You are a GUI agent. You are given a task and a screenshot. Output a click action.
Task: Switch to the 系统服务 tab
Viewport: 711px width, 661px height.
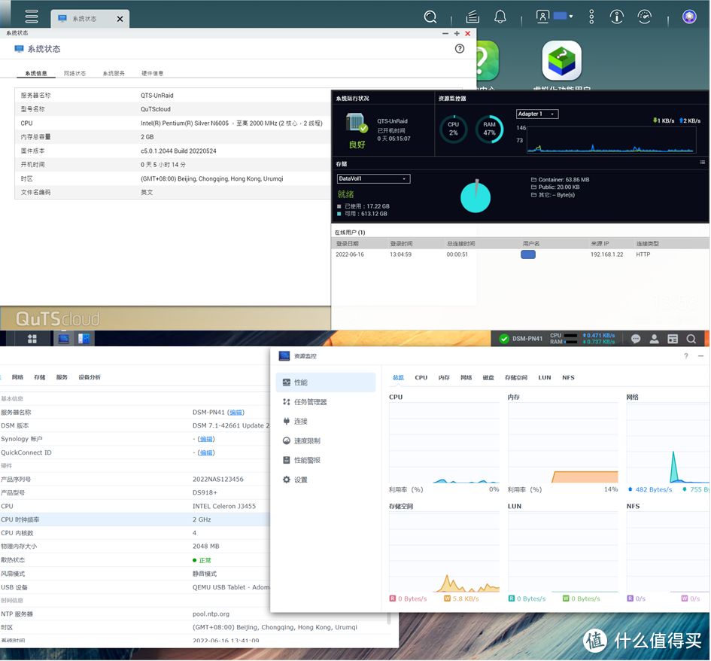114,74
